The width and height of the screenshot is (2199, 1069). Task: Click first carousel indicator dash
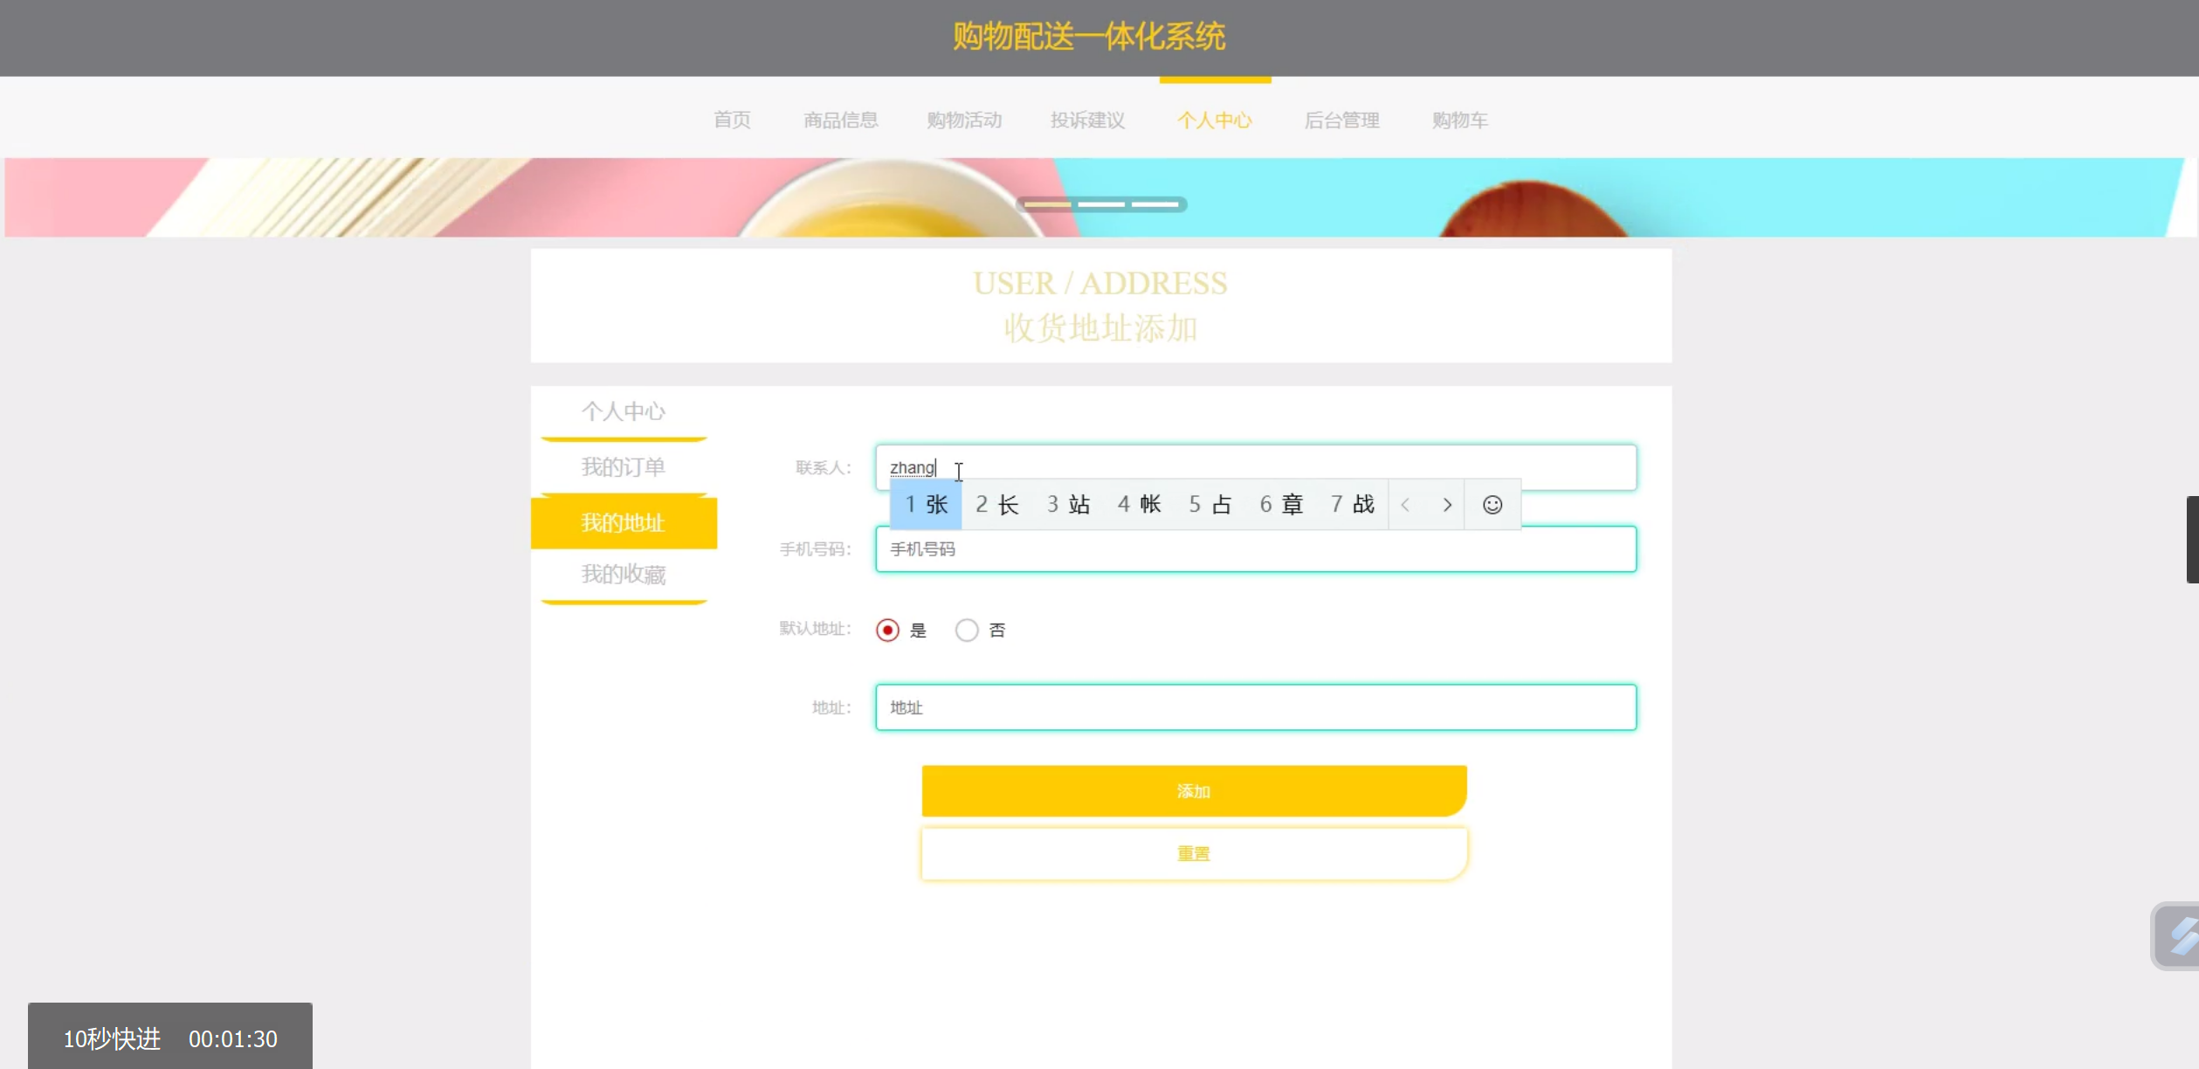coord(1047,204)
